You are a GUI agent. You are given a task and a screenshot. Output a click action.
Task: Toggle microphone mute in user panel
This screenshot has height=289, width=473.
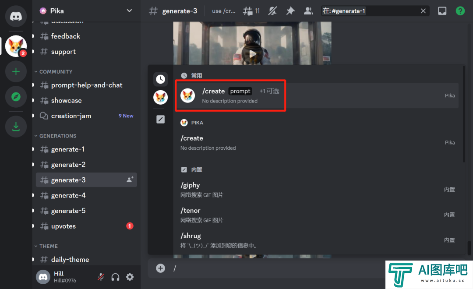(101, 277)
